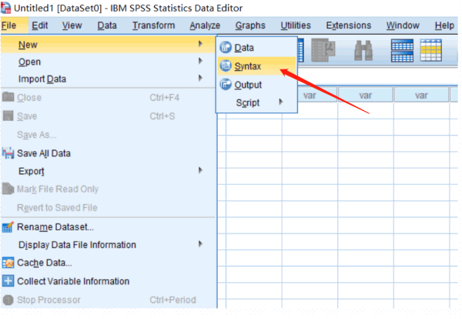The image size is (462, 319).
Task: Click the Syntax icon in New submenu
Action: point(226,65)
